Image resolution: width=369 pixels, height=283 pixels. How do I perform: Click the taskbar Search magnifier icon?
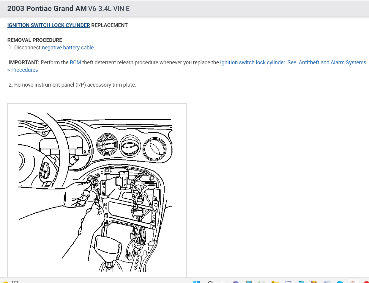coord(210,282)
